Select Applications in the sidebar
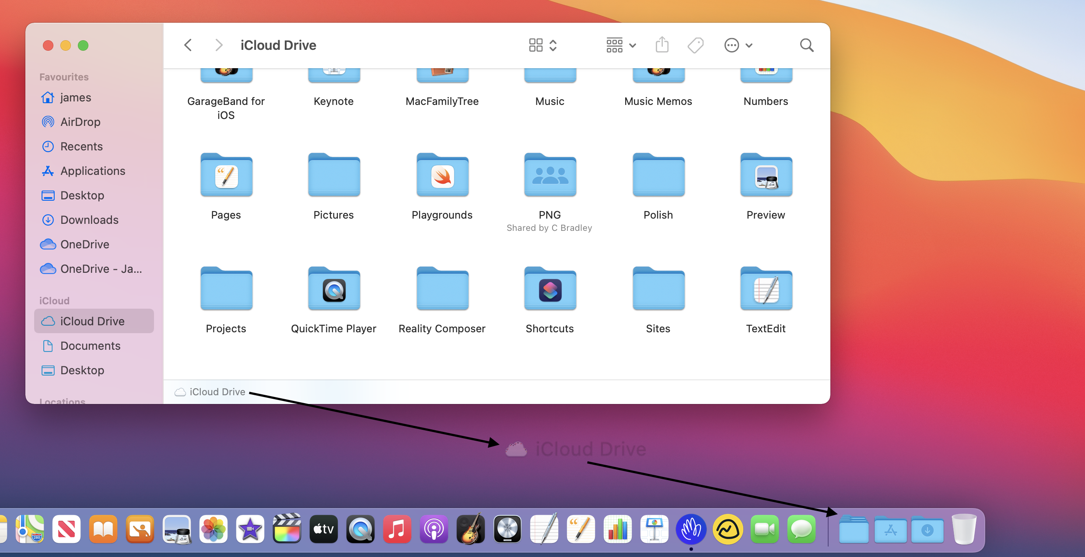 pos(93,171)
